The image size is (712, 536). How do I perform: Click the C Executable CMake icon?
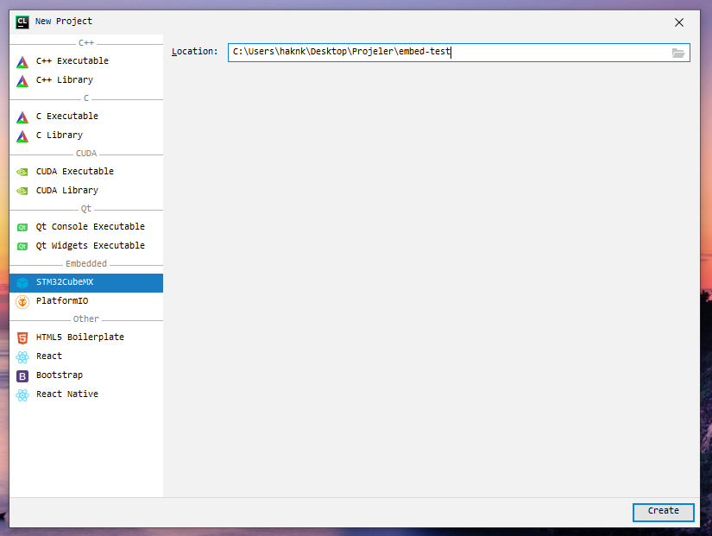pos(22,117)
